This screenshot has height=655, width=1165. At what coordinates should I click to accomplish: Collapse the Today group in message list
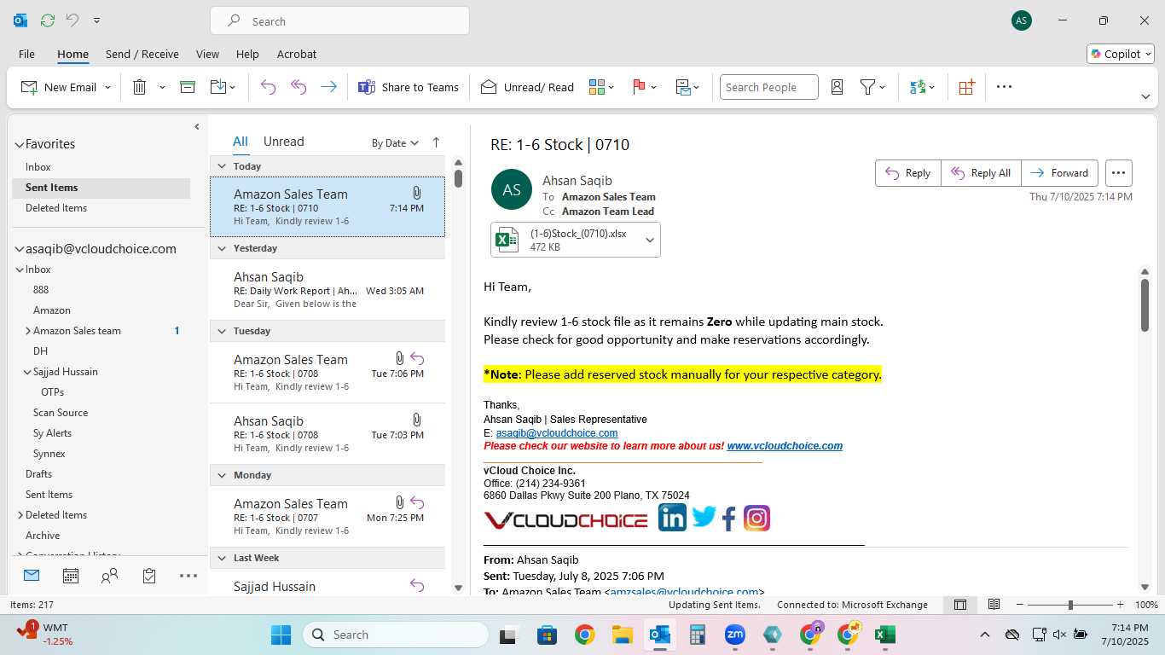[222, 166]
